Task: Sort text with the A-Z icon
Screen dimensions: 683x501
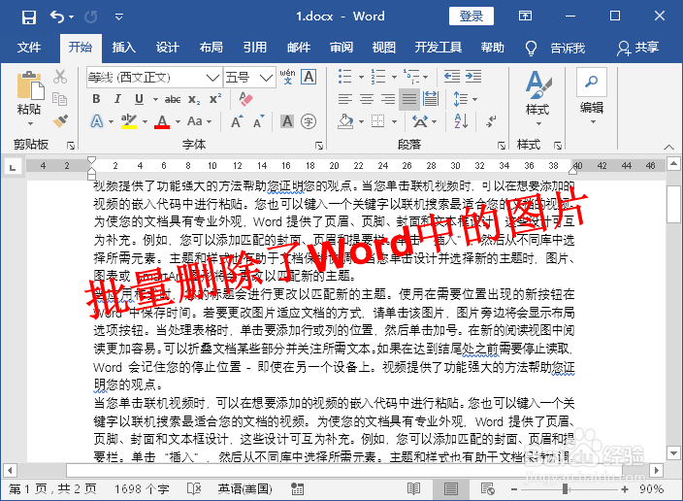Action: point(461,121)
